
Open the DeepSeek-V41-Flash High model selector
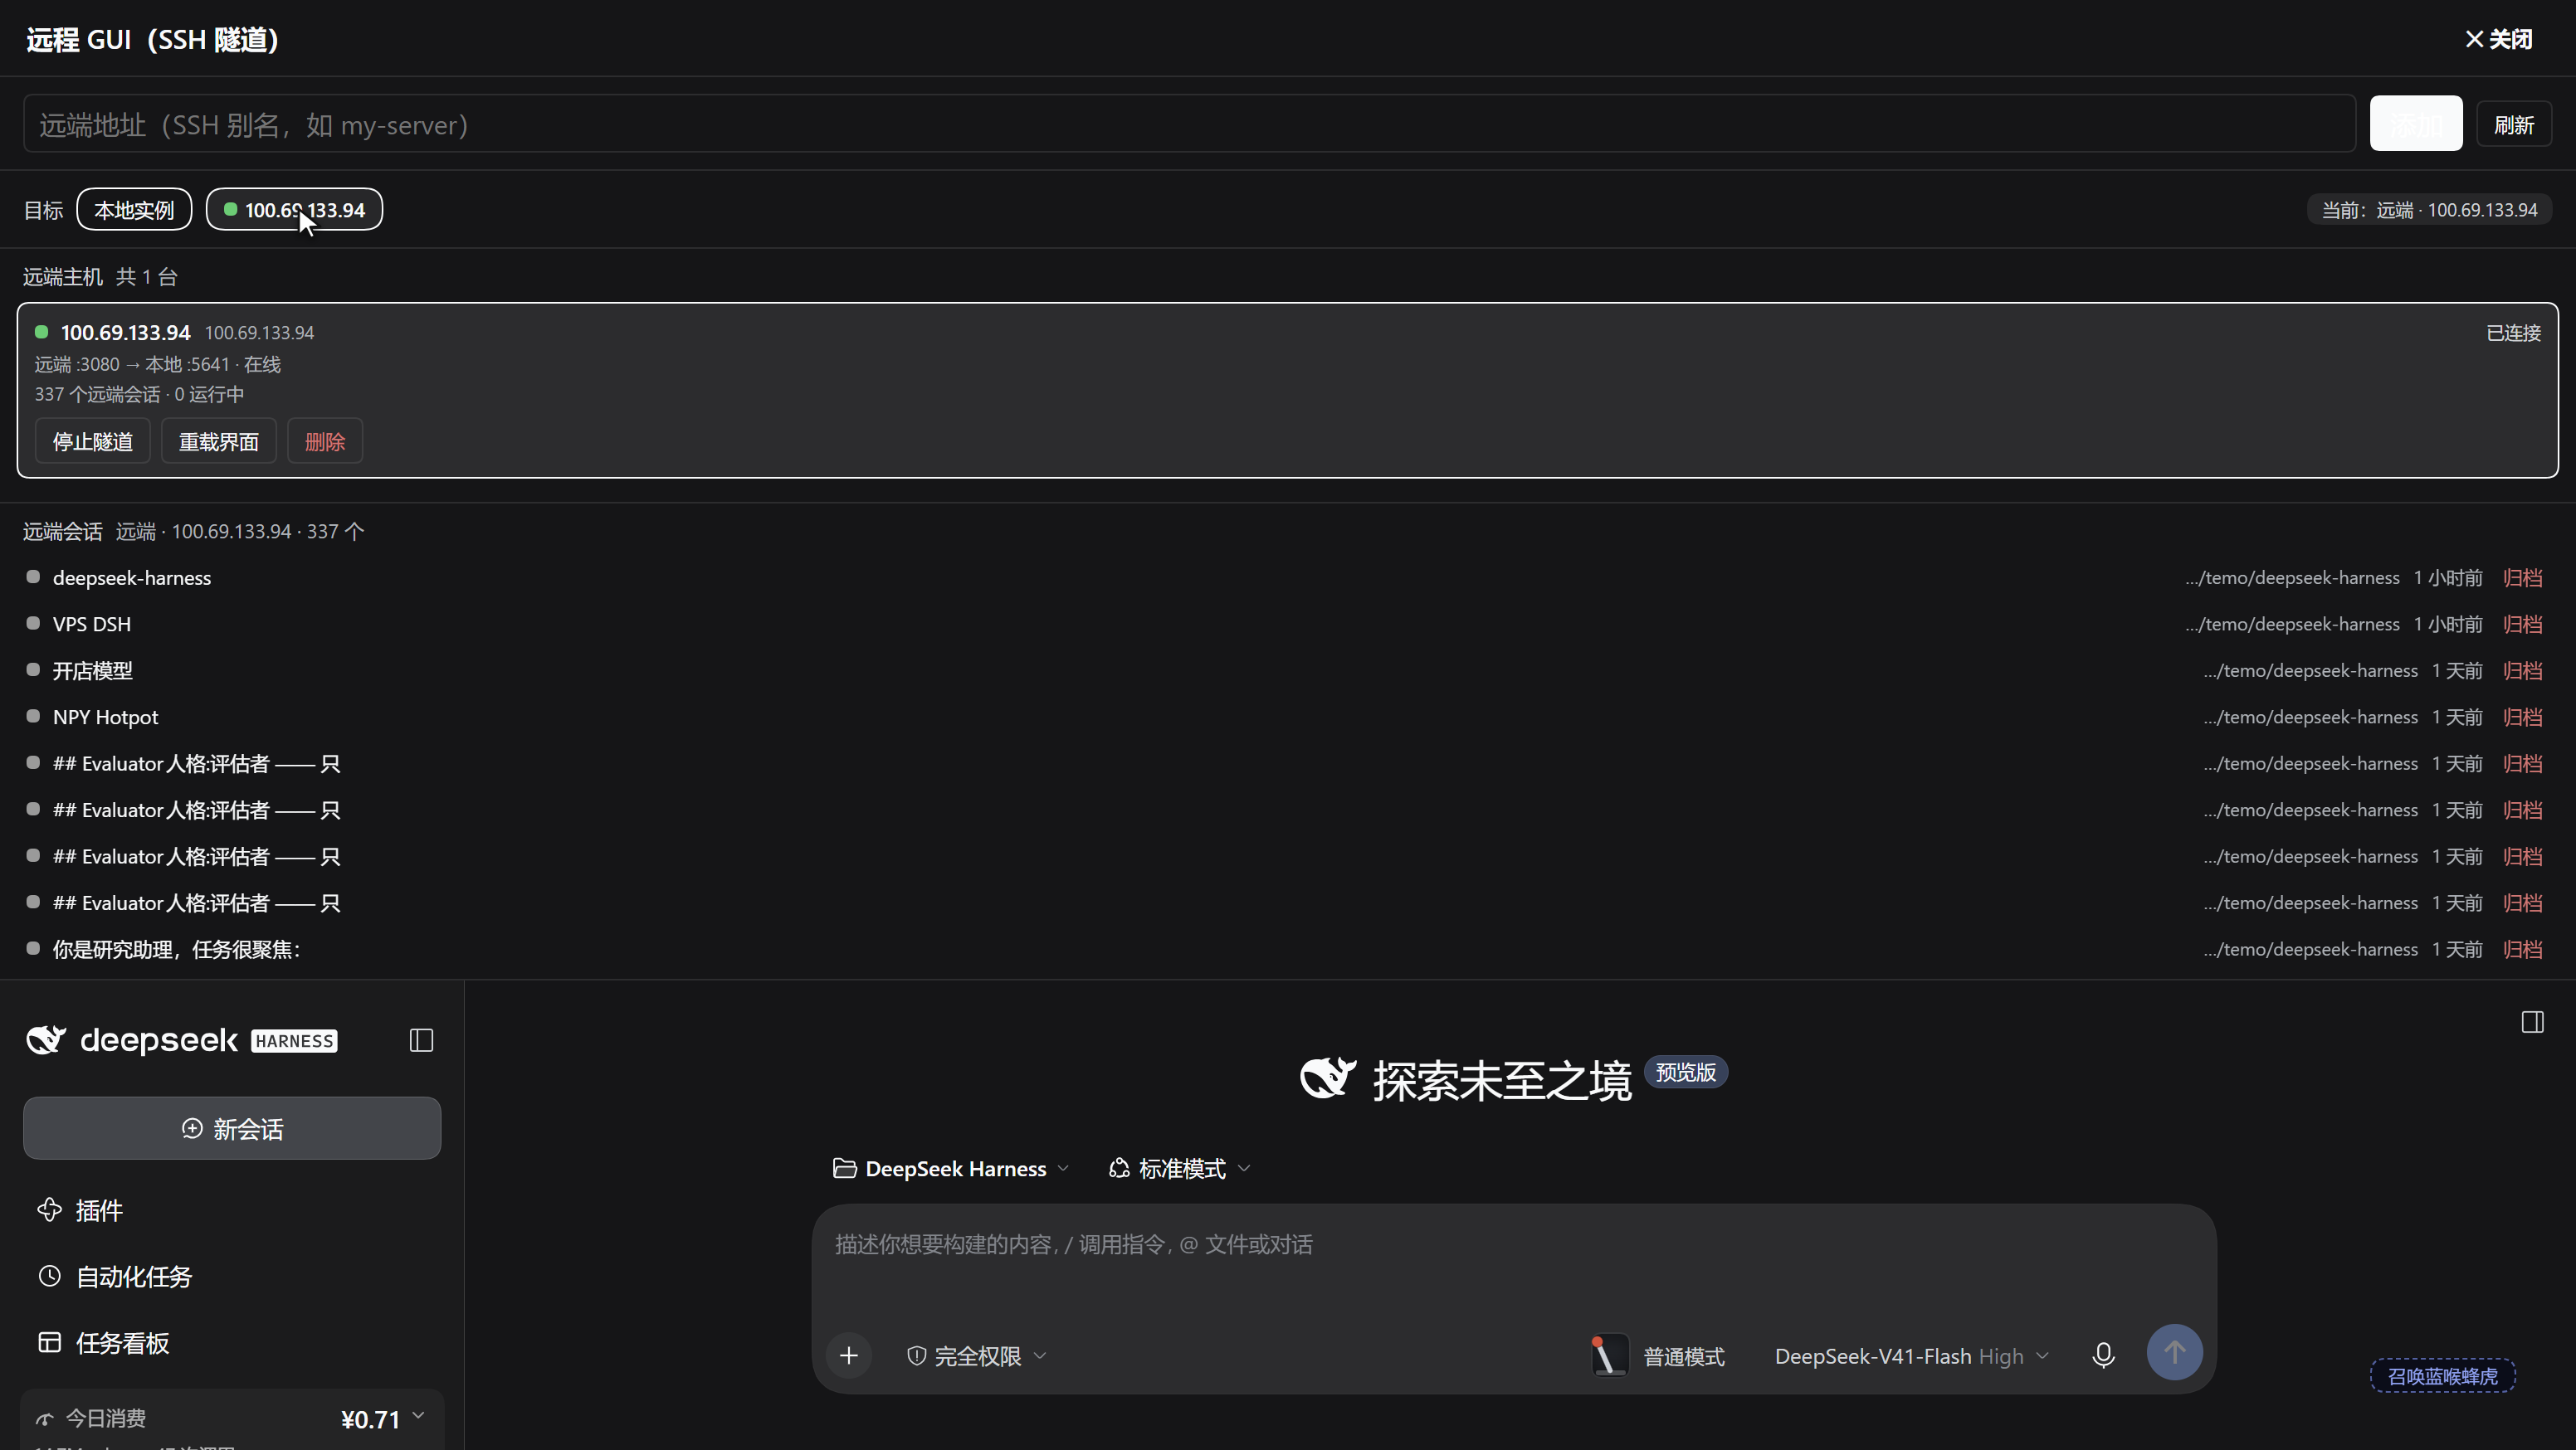1912,1356
